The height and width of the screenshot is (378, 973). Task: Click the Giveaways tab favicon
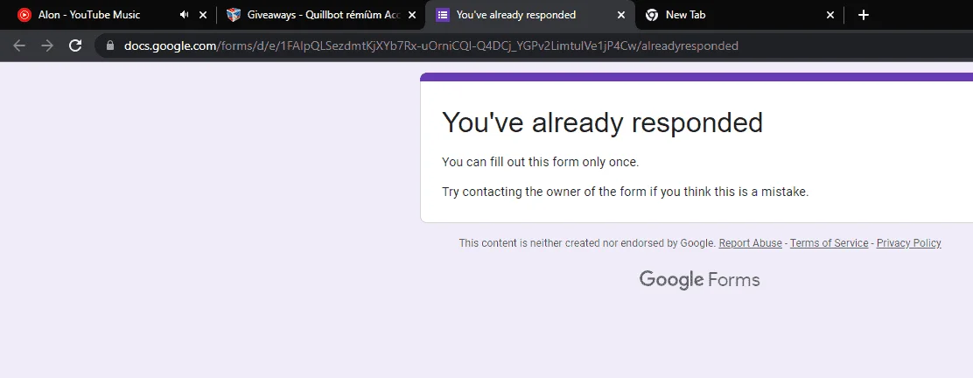[234, 15]
